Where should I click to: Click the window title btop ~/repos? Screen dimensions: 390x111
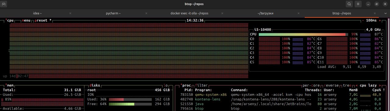pyautogui.click(x=194, y=4)
